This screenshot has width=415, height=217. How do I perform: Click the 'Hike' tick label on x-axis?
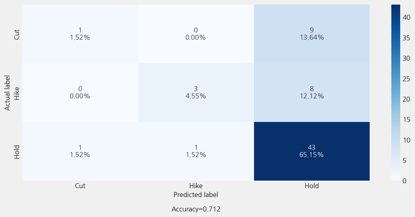coord(196,186)
